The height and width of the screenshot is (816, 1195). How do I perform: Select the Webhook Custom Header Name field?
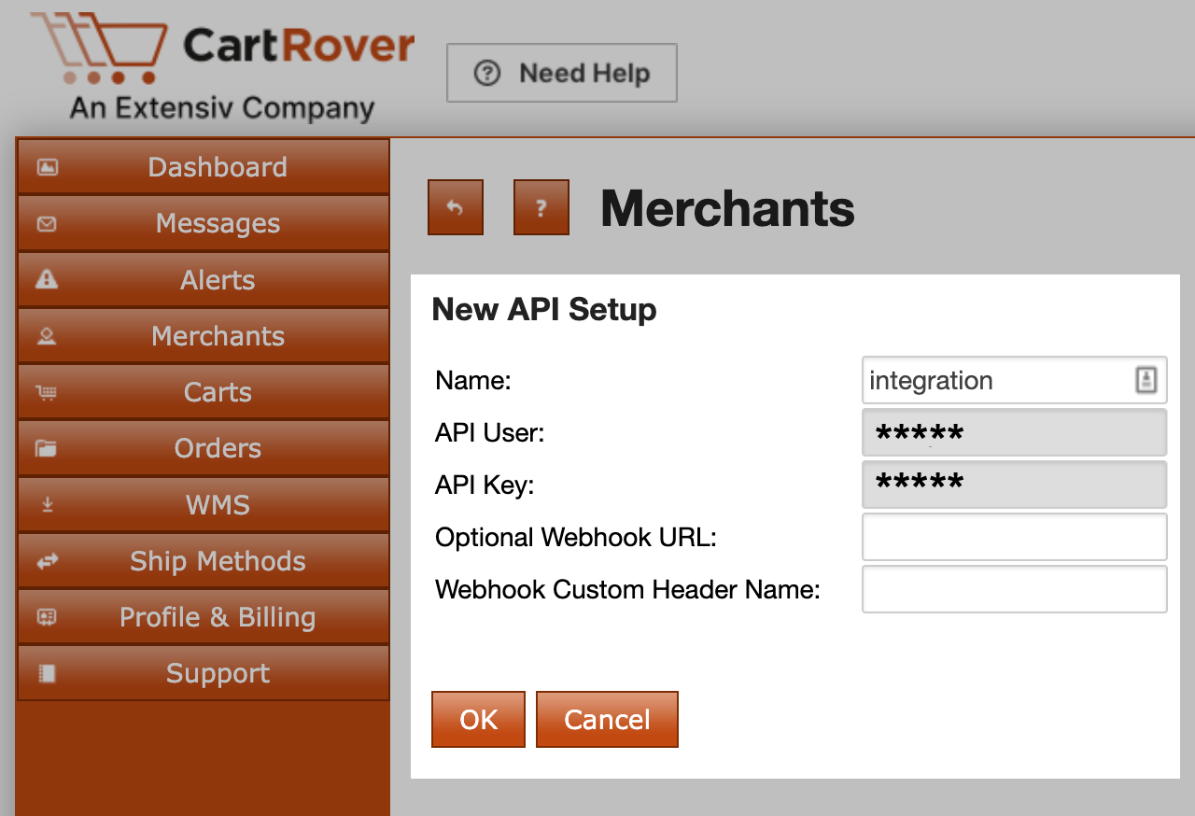(1014, 589)
